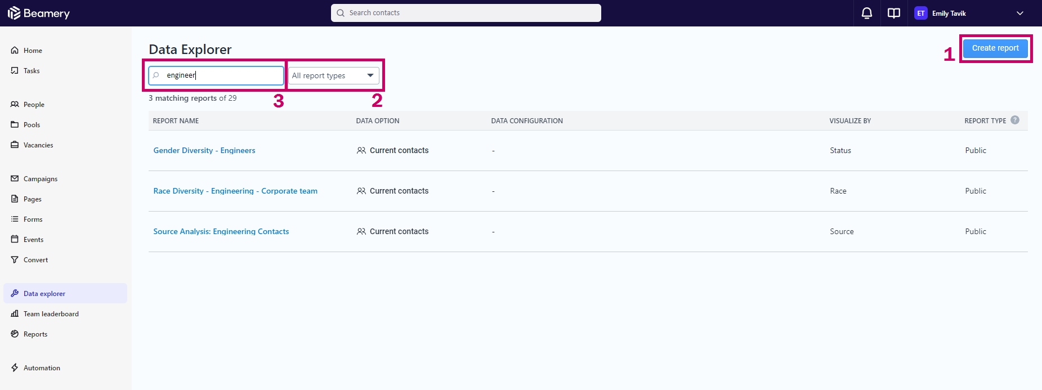Open Team leaderboard in sidebar
1042x390 pixels.
click(x=65, y=313)
